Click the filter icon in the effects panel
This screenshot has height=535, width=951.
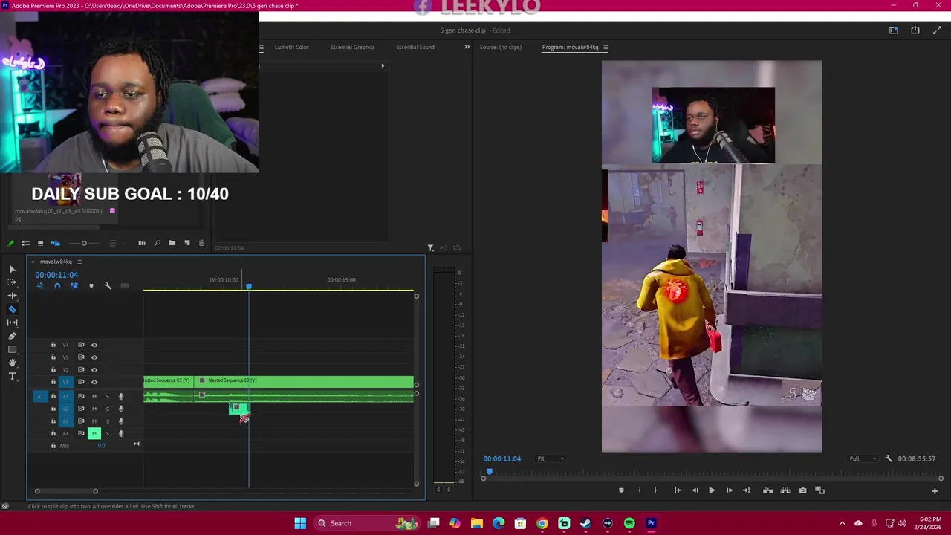(430, 247)
